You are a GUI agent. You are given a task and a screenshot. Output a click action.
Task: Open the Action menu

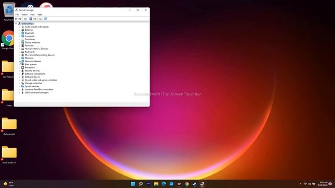click(25, 15)
